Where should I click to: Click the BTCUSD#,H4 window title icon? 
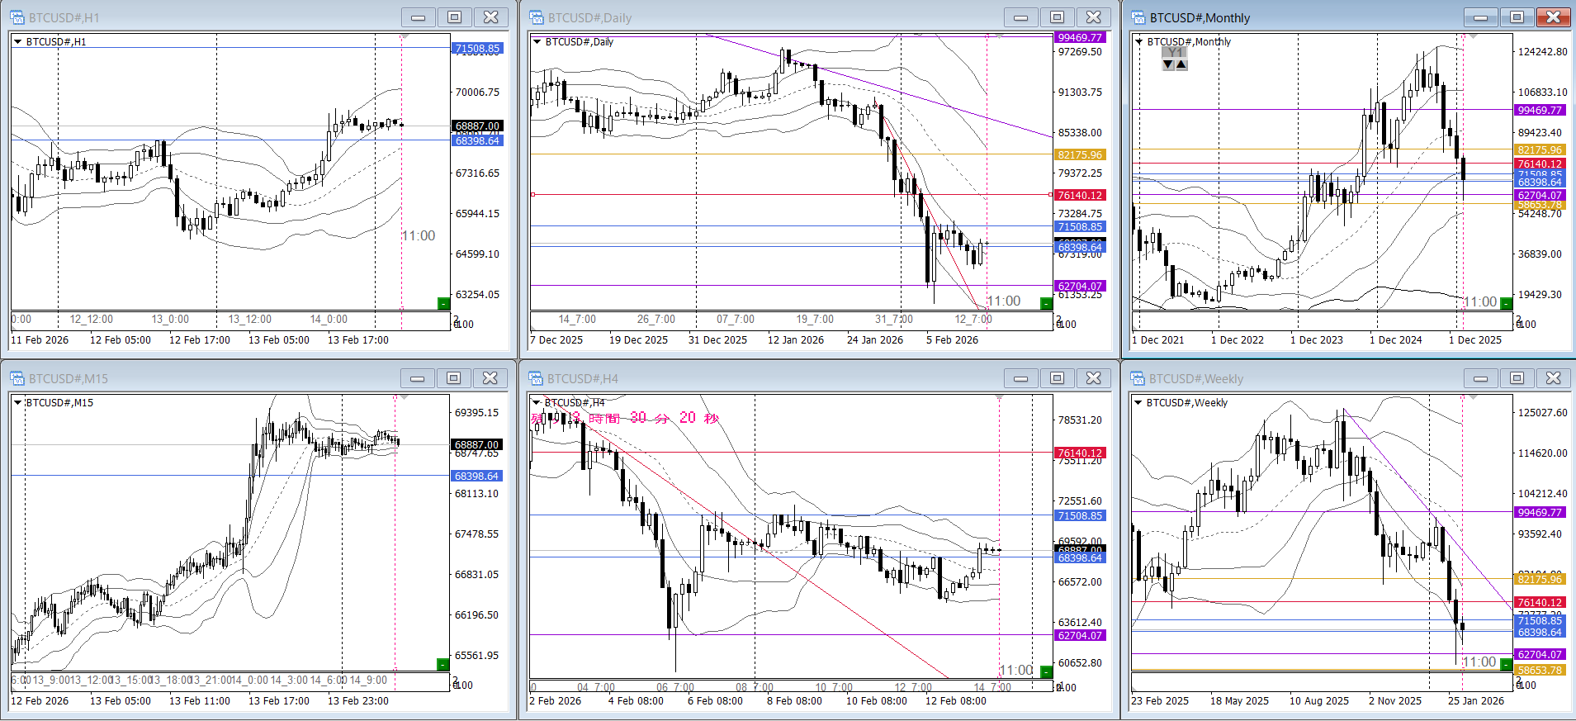[537, 378]
